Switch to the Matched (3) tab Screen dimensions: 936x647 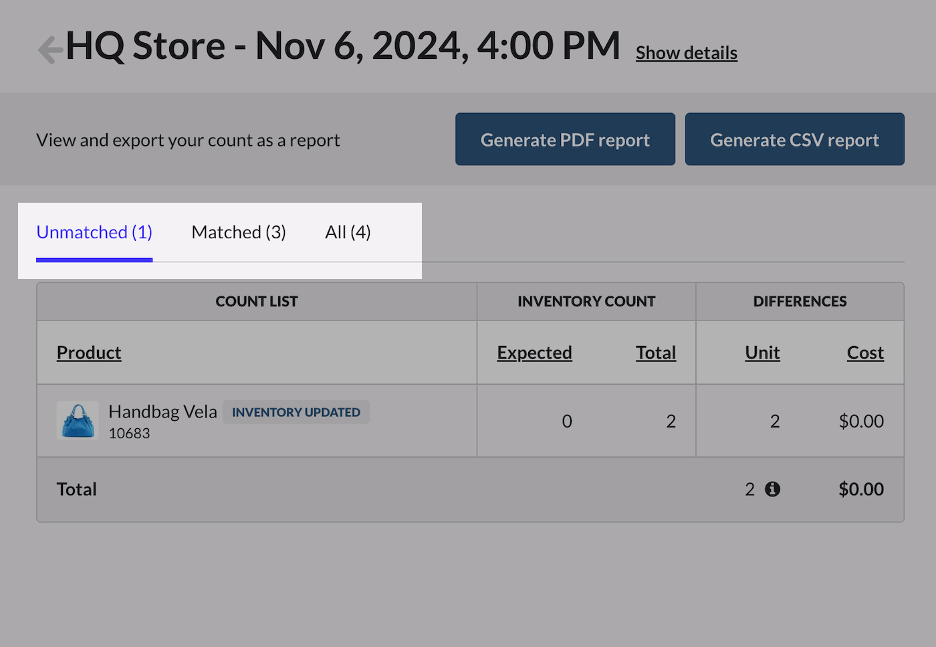[239, 232]
